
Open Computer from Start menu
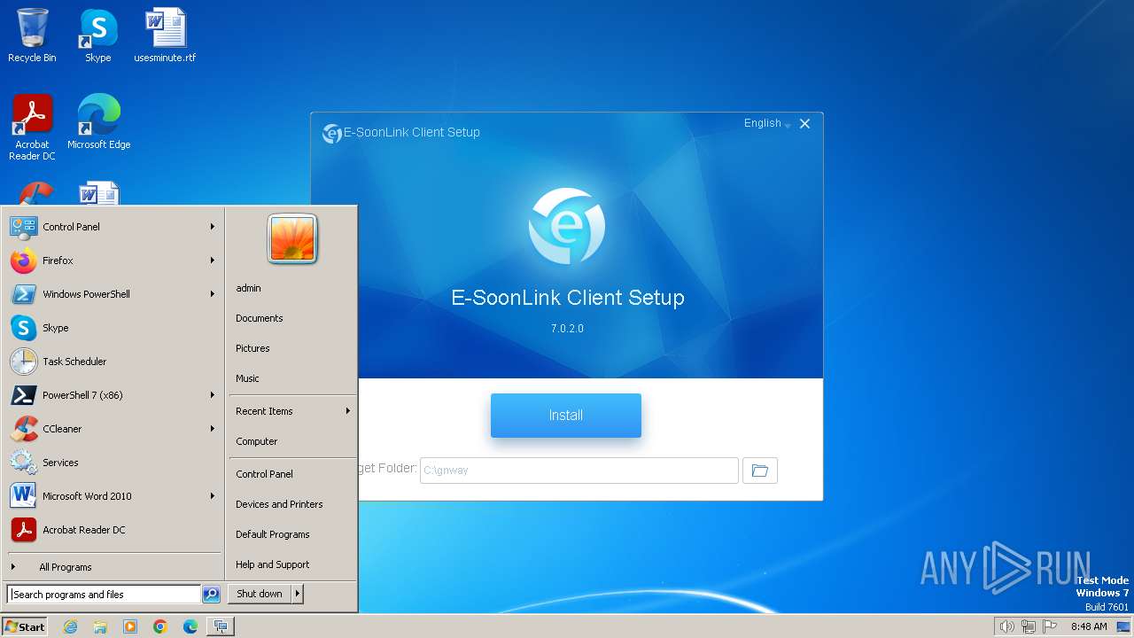(257, 441)
